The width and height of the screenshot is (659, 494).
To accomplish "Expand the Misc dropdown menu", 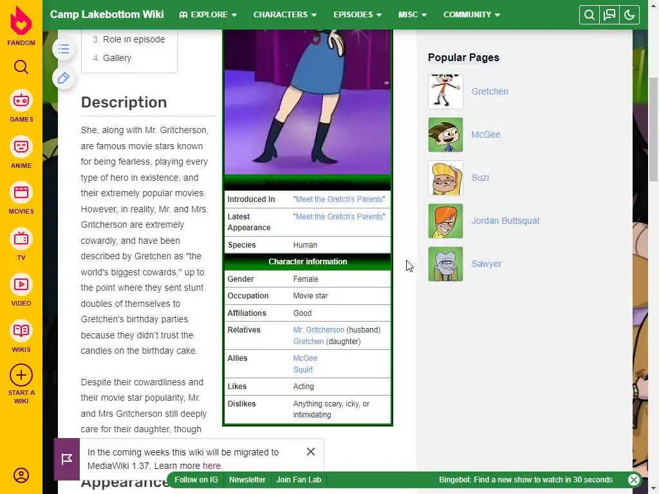I will point(413,15).
